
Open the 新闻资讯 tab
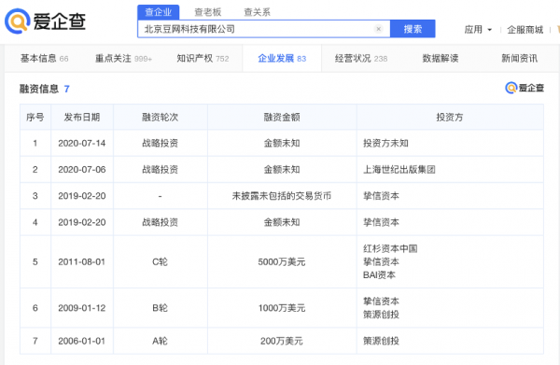[519, 58]
